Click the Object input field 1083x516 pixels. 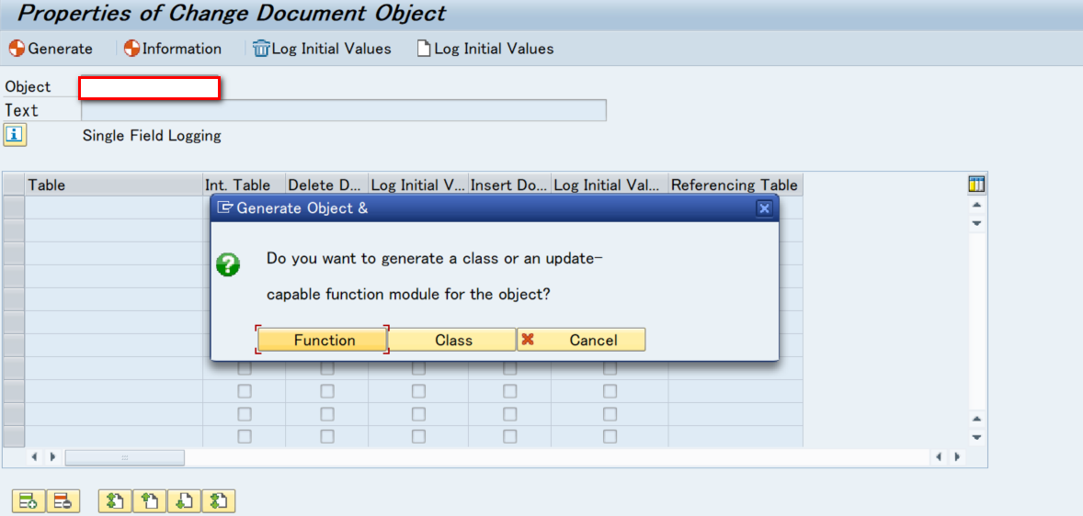pos(150,88)
